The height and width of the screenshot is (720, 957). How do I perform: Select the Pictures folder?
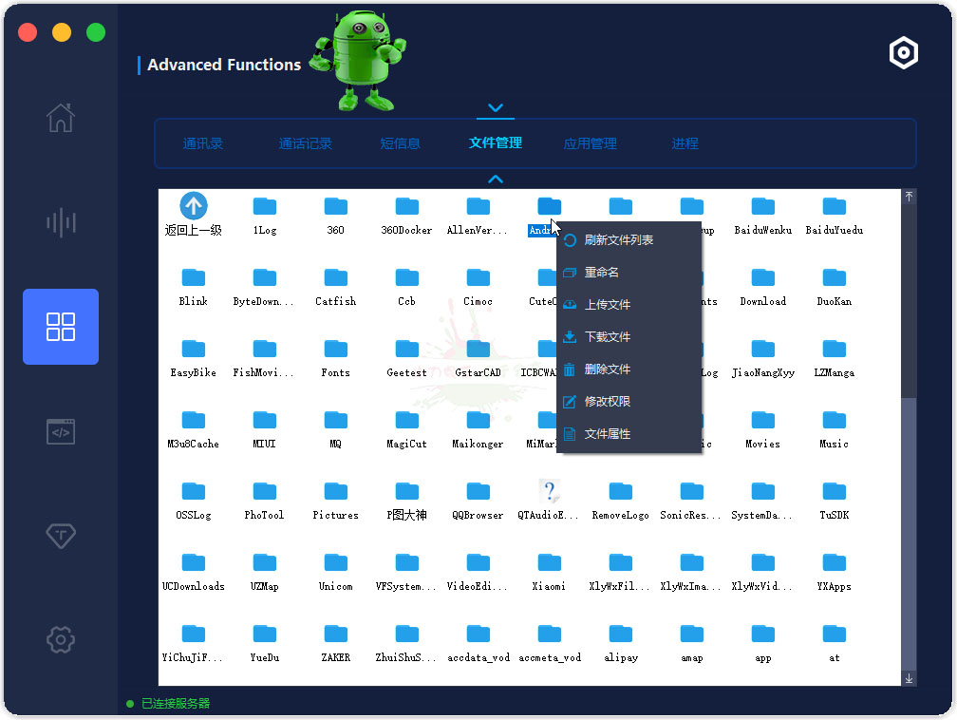(x=336, y=501)
